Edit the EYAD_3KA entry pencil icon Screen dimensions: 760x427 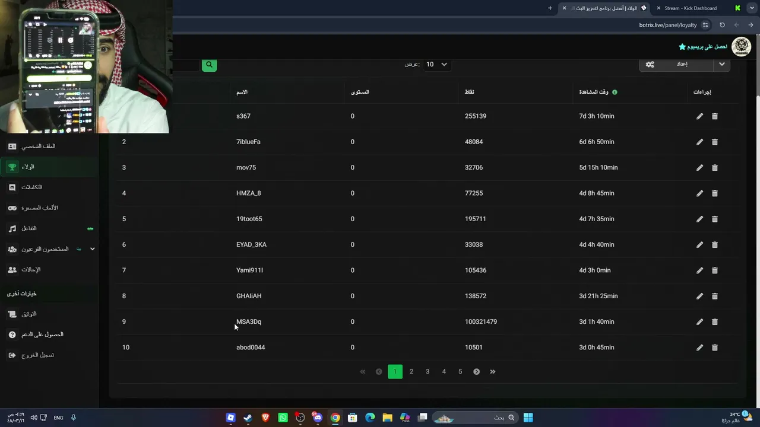click(699, 245)
